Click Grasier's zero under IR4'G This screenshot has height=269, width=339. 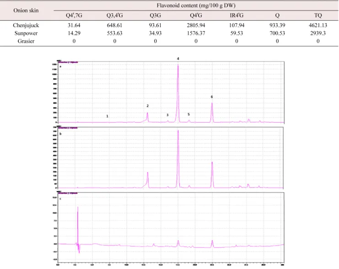(237, 41)
